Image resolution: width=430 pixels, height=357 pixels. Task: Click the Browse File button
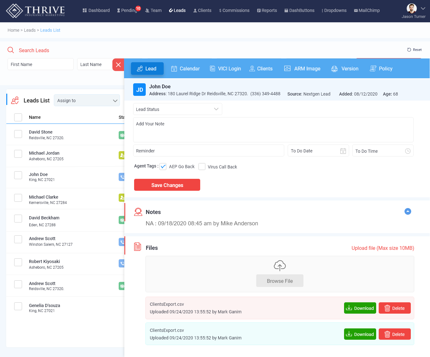(280, 281)
